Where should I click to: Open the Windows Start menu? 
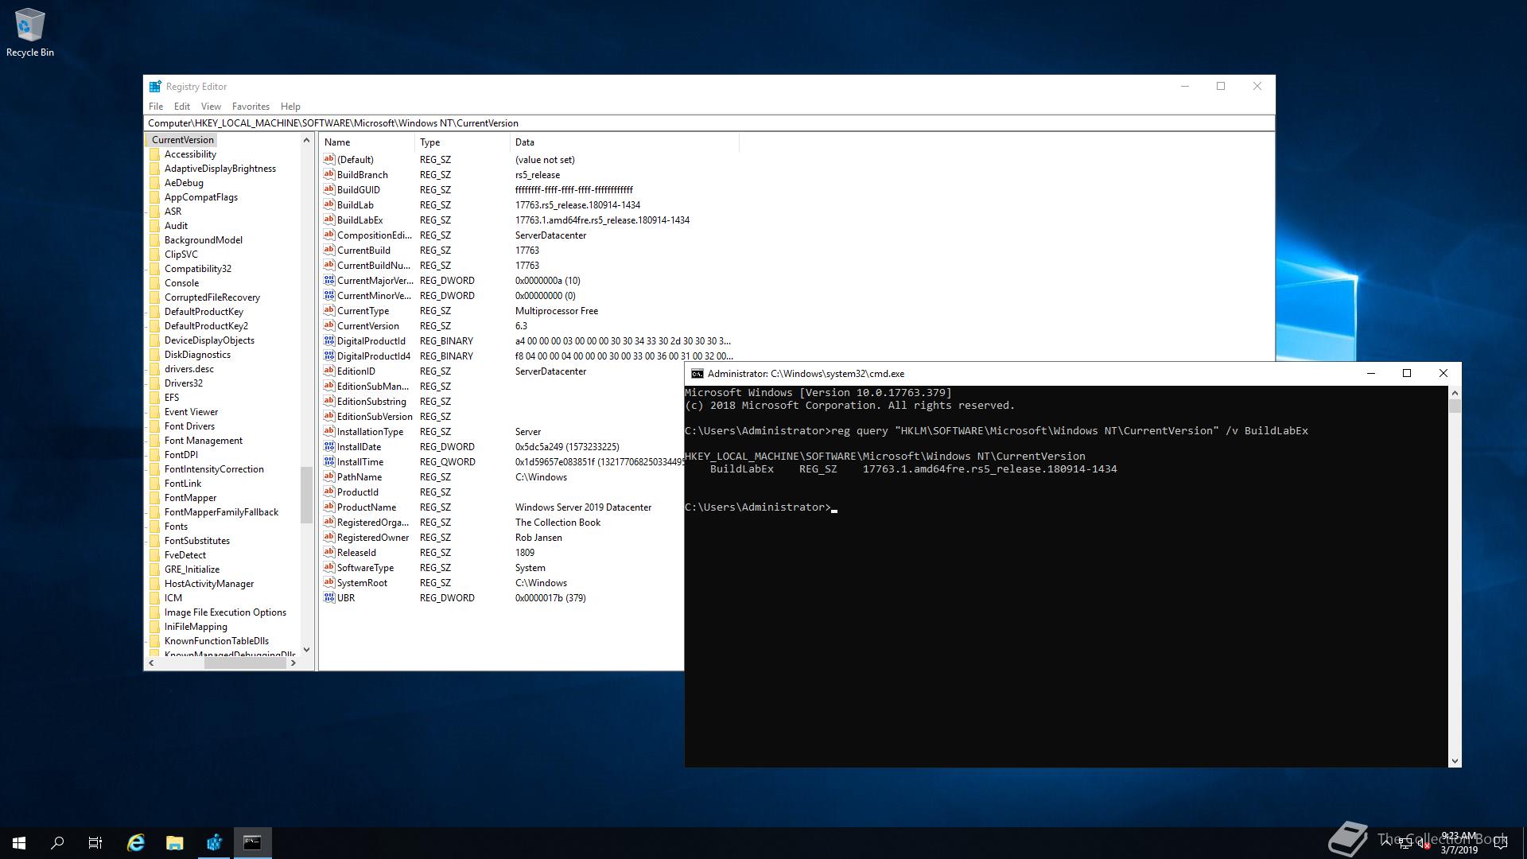pos(19,843)
